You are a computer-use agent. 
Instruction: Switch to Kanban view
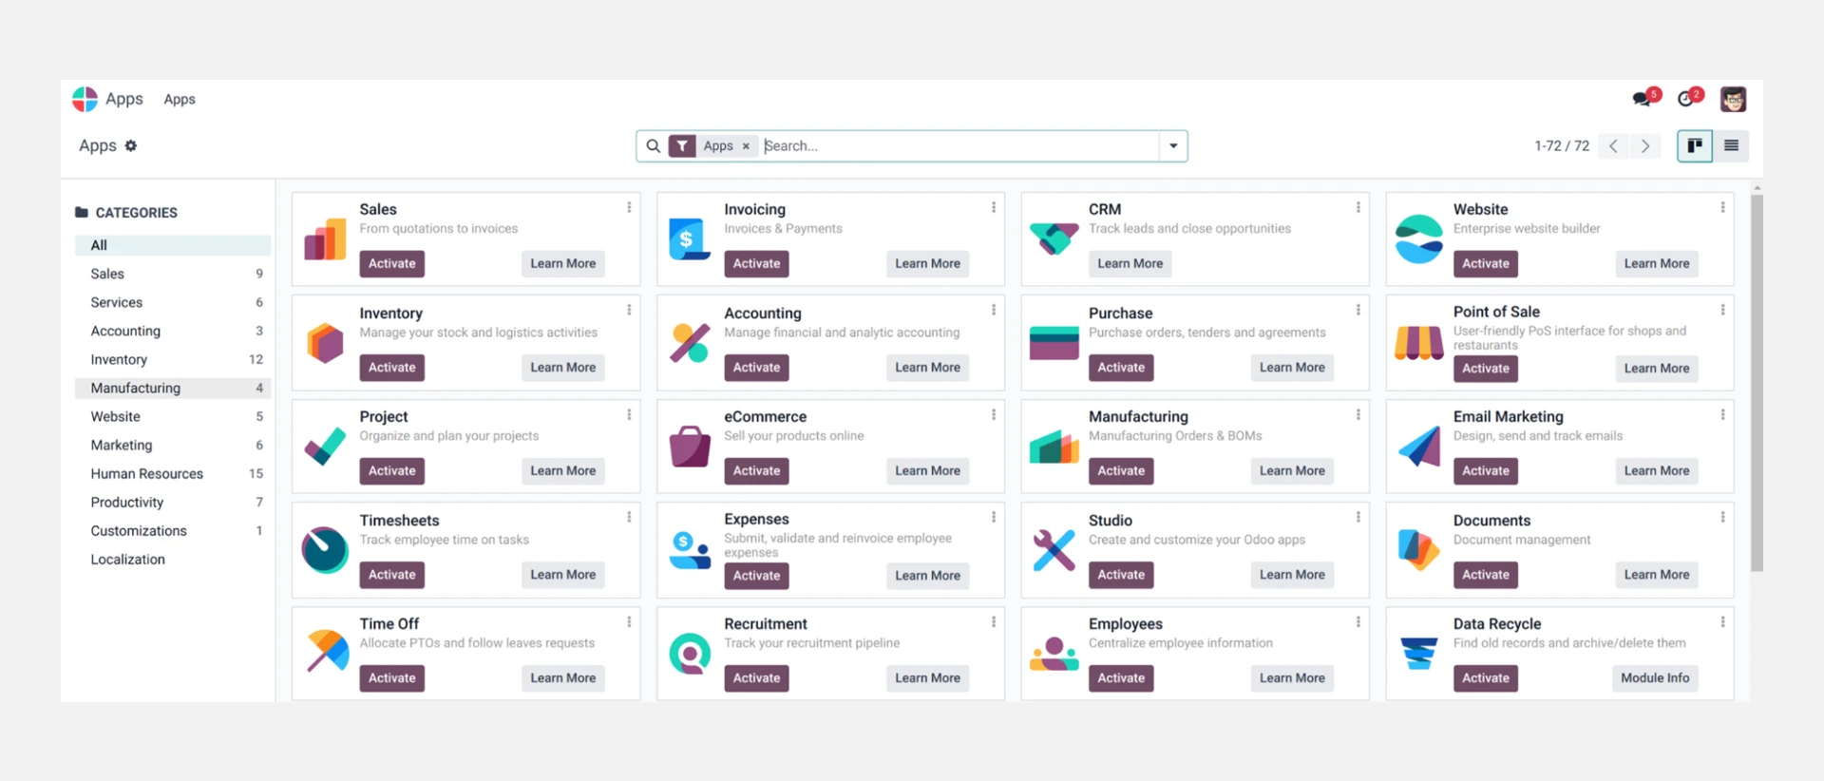point(1695,145)
